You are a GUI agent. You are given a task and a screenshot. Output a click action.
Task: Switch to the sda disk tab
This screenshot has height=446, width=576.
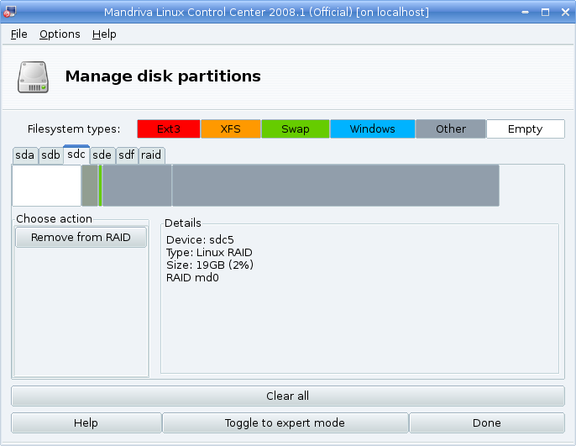click(25, 155)
